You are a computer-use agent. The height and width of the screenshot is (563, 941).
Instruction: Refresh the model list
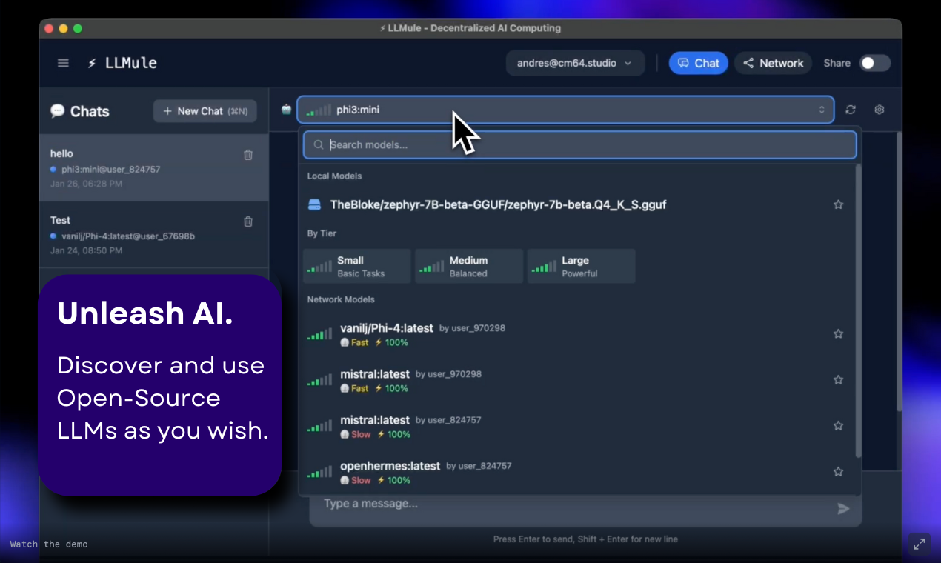tap(851, 110)
